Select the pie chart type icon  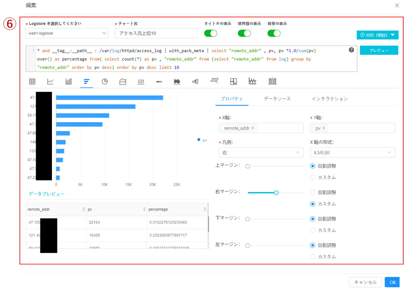[x=105, y=81]
